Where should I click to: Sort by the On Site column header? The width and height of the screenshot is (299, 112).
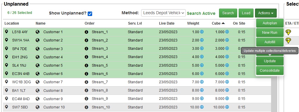pos(239,23)
